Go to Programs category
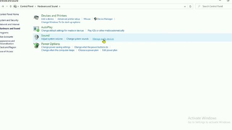The image size is (232, 130). [x=4, y=33]
